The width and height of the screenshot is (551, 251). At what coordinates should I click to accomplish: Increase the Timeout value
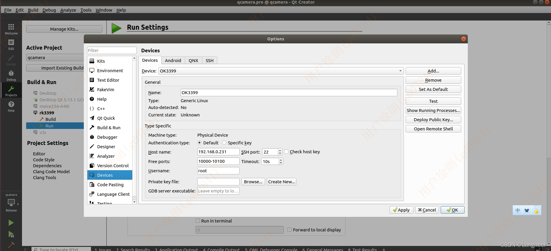(281, 160)
